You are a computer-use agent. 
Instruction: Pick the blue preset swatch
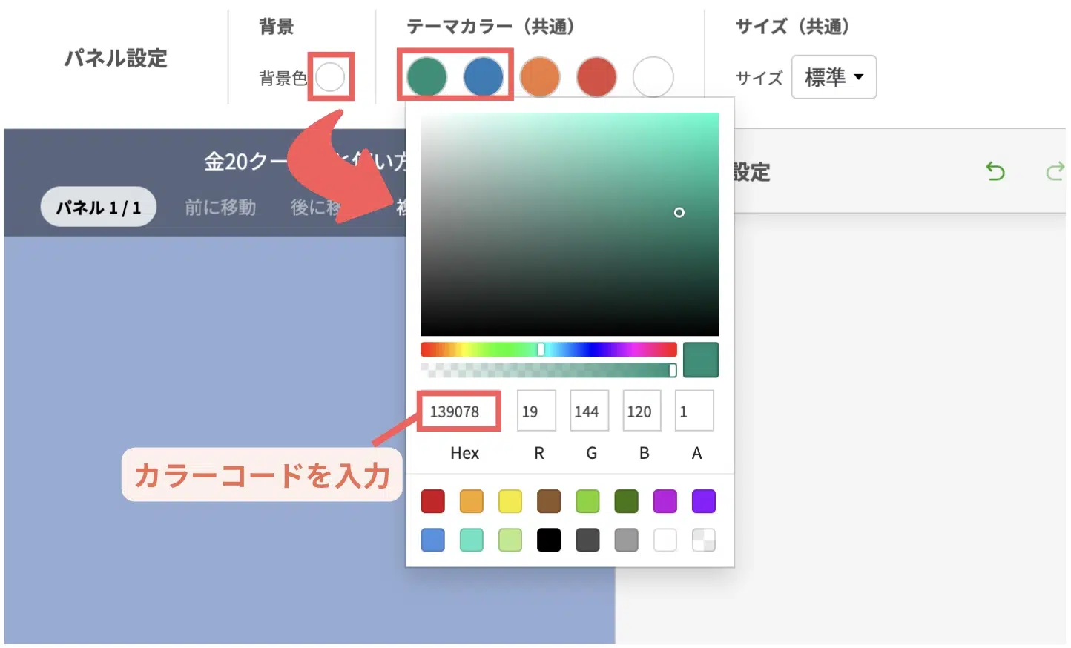tap(433, 540)
